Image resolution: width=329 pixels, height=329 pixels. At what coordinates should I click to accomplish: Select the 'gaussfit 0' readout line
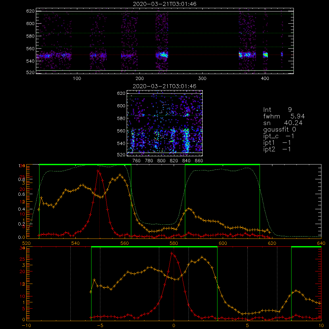pos(280,129)
